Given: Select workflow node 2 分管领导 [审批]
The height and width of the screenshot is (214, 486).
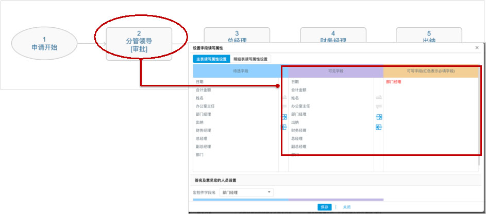Looking at the screenshot, I should (x=139, y=41).
